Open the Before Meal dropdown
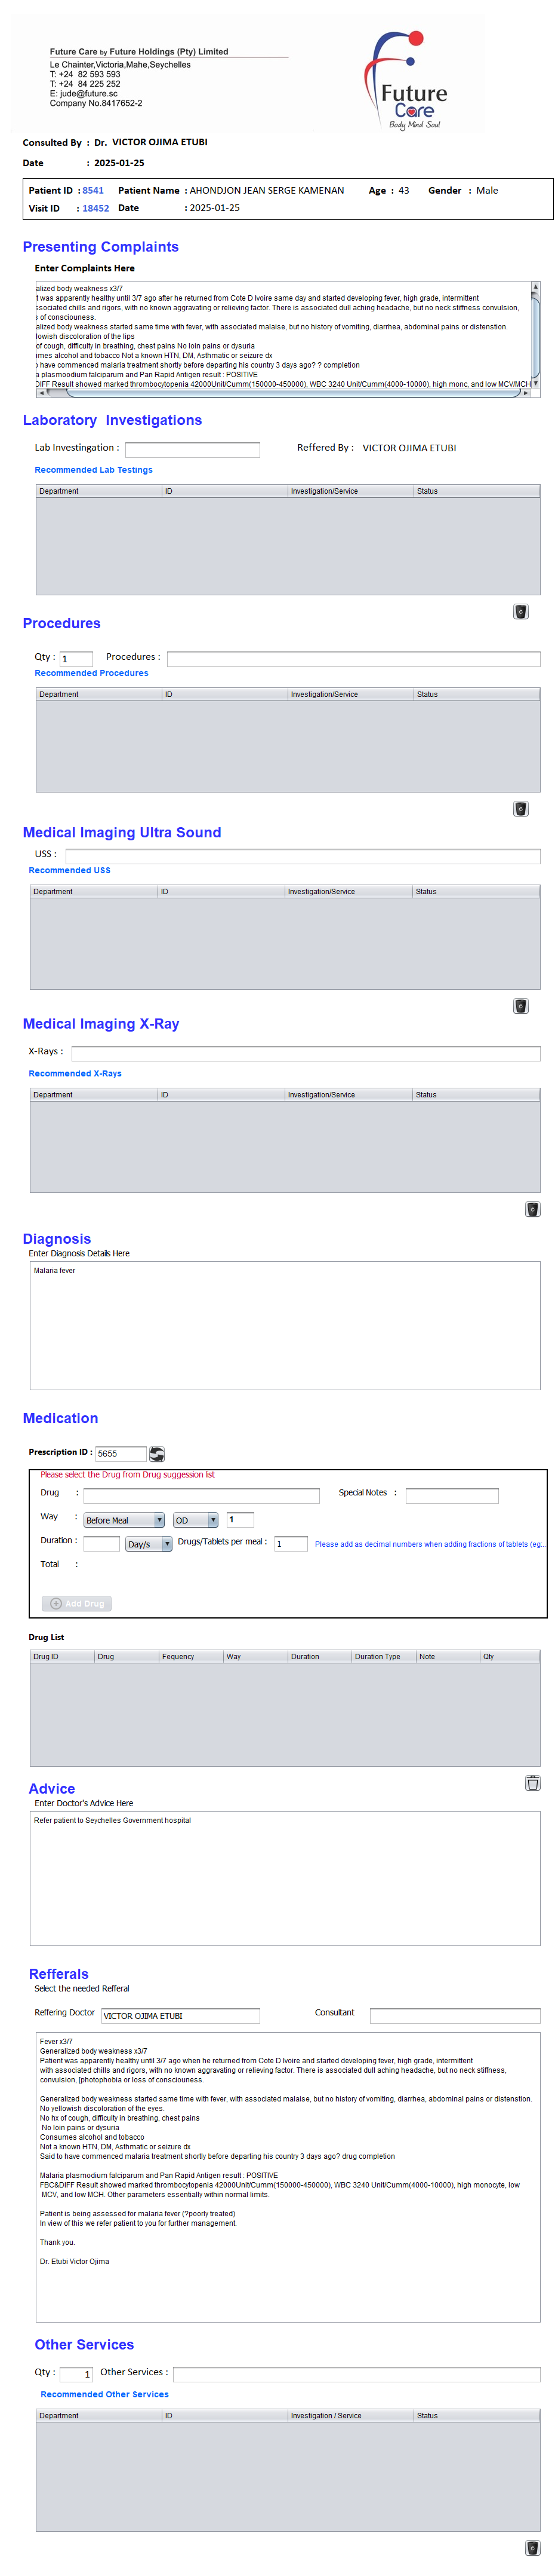The image size is (555, 2576). pyautogui.click(x=124, y=1519)
